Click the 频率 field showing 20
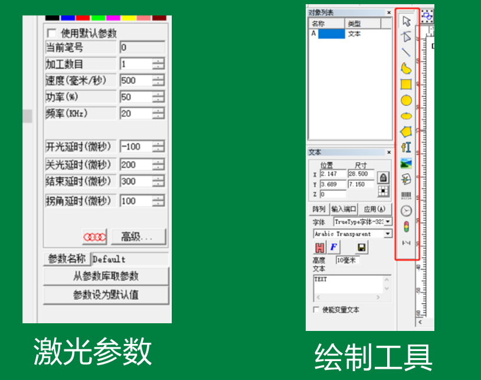This screenshot has height=380, width=481. [136, 113]
